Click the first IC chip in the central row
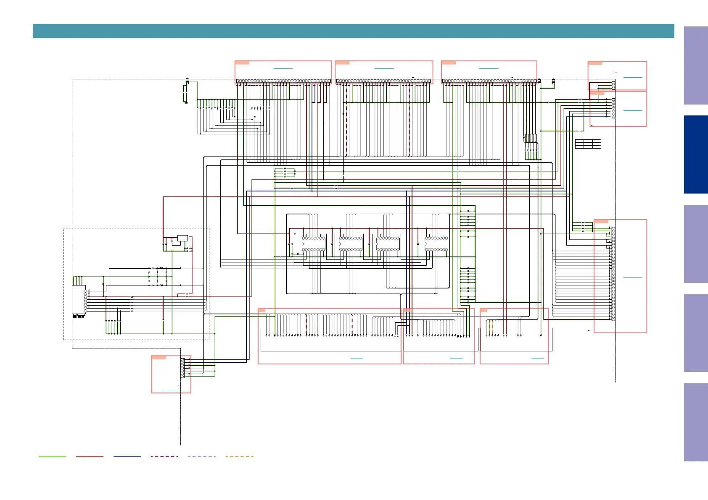Image resolution: width=708 pixels, height=500 pixels. pyautogui.click(x=314, y=244)
